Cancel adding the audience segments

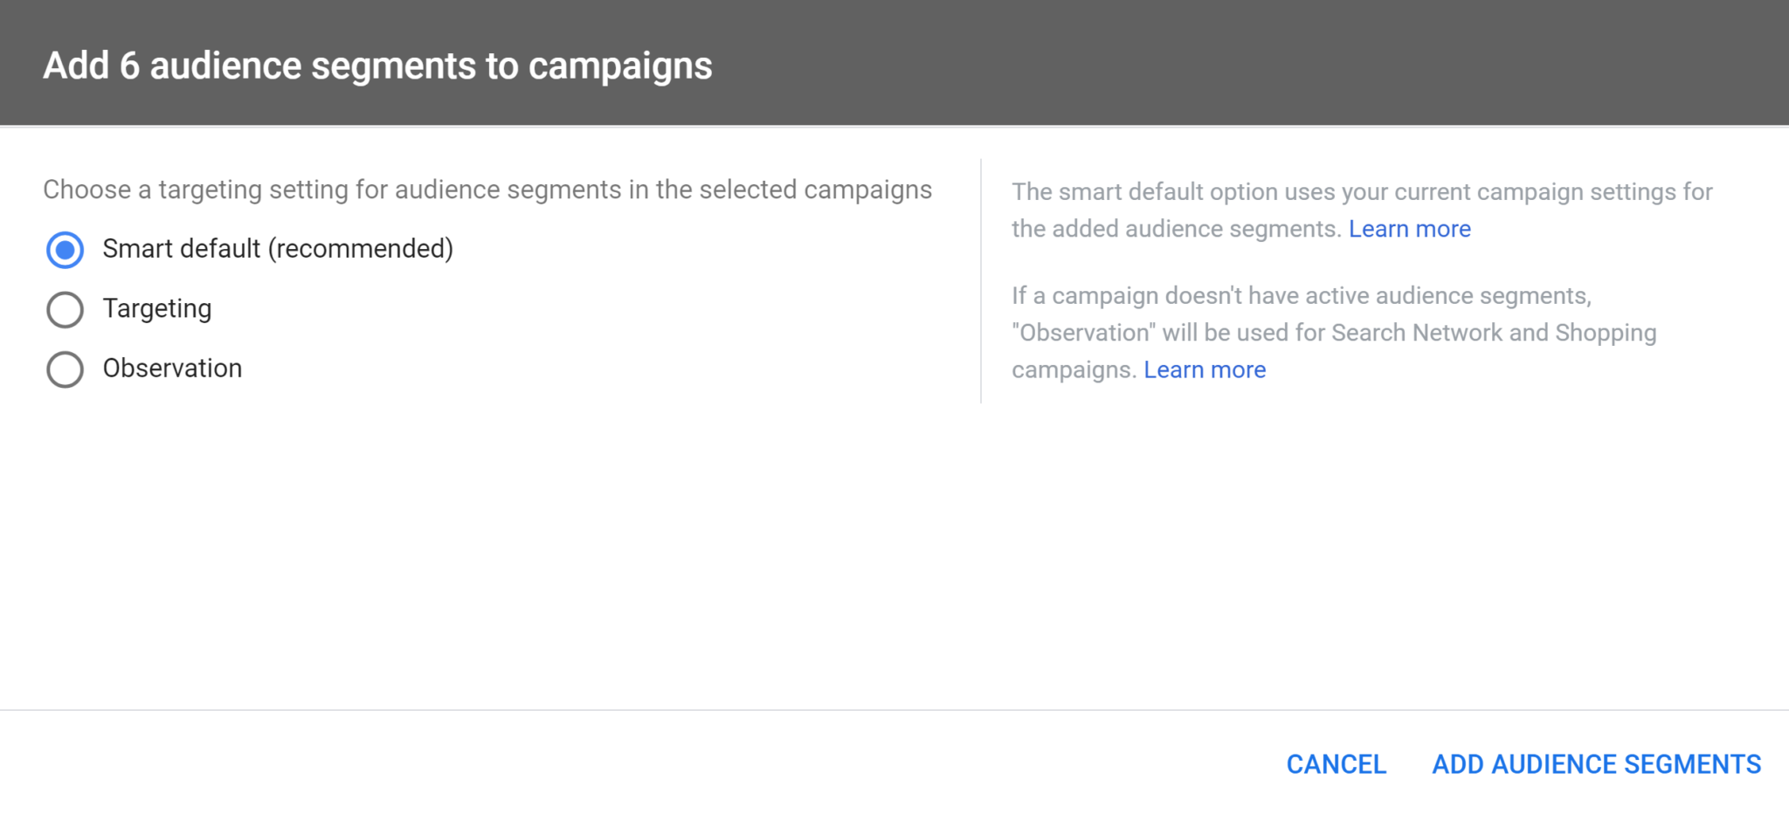click(x=1335, y=763)
